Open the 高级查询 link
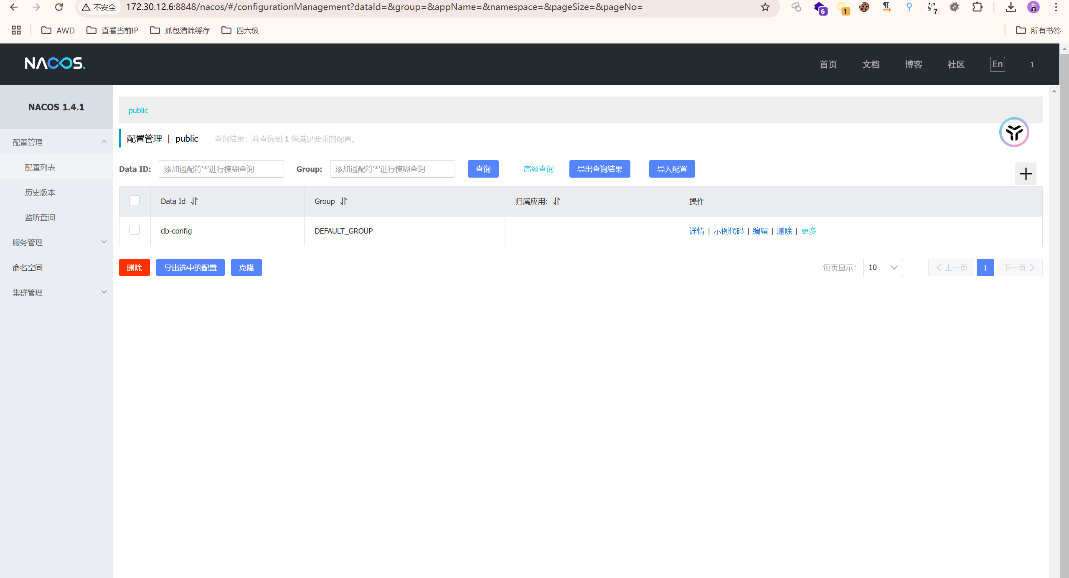Image resolution: width=1069 pixels, height=578 pixels. pyautogui.click(x=538, y=169)
